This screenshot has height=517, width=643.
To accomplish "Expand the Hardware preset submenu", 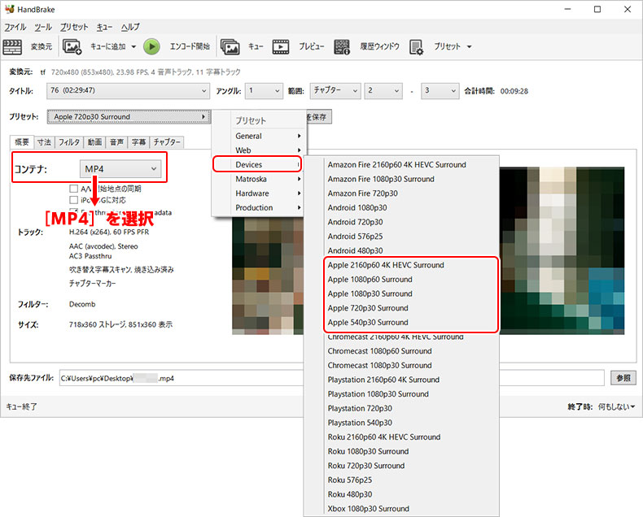I will tap(259, 193).
